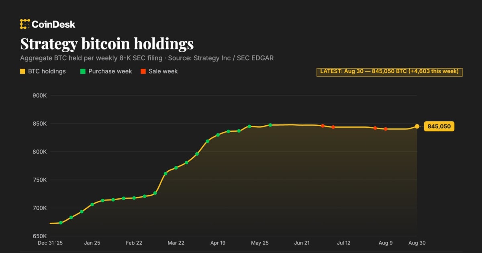Click the Apr 19 x-axis label
Screen dimensions: 482x253
coord(218,243)
